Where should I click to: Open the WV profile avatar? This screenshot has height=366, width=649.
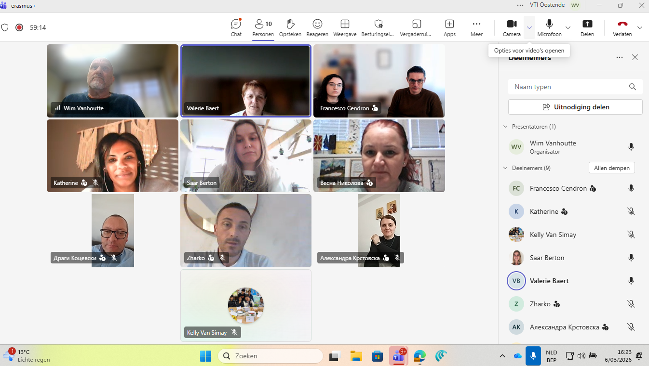coord(575,5)
